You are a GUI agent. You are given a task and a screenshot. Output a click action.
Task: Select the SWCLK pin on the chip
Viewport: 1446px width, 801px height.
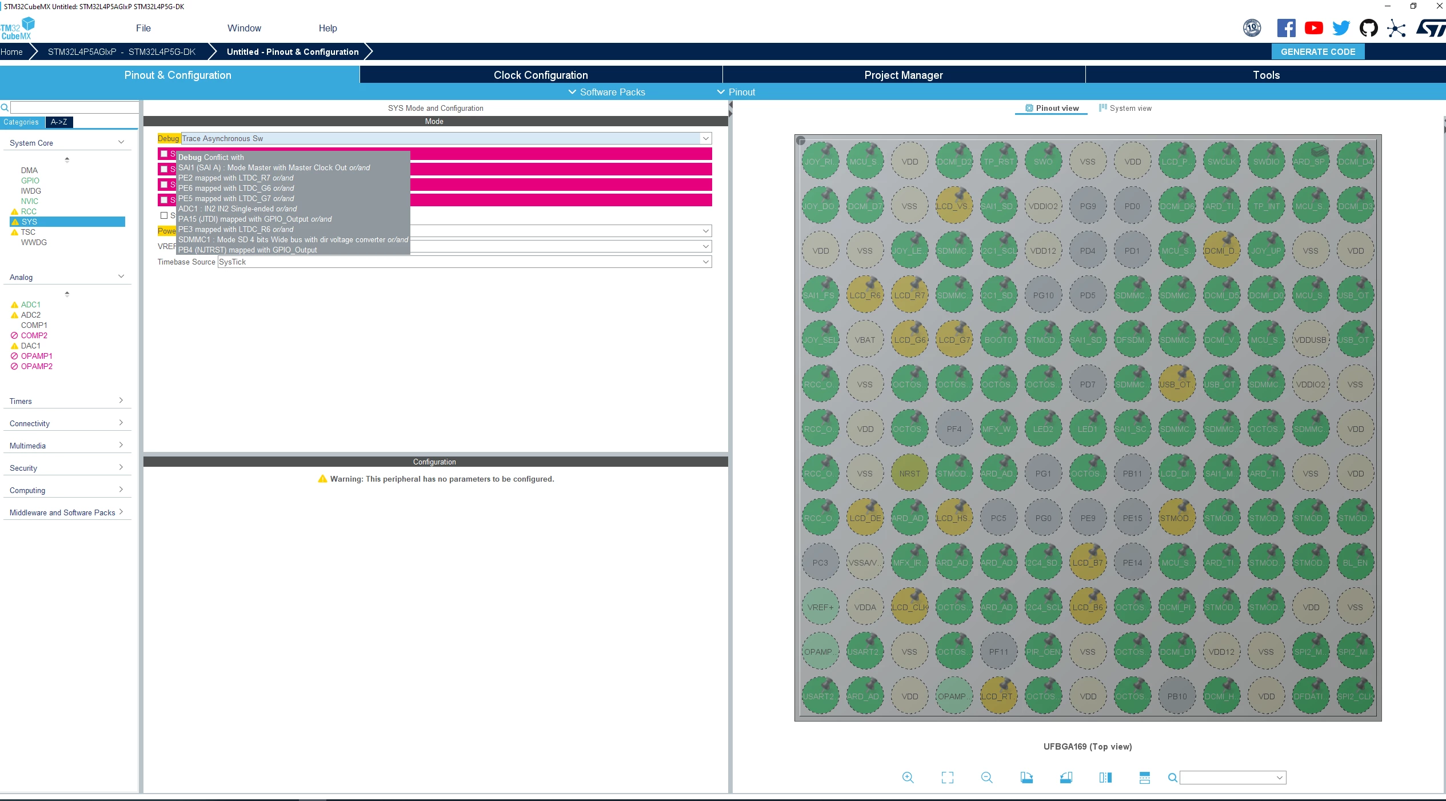coord(1221,161)
